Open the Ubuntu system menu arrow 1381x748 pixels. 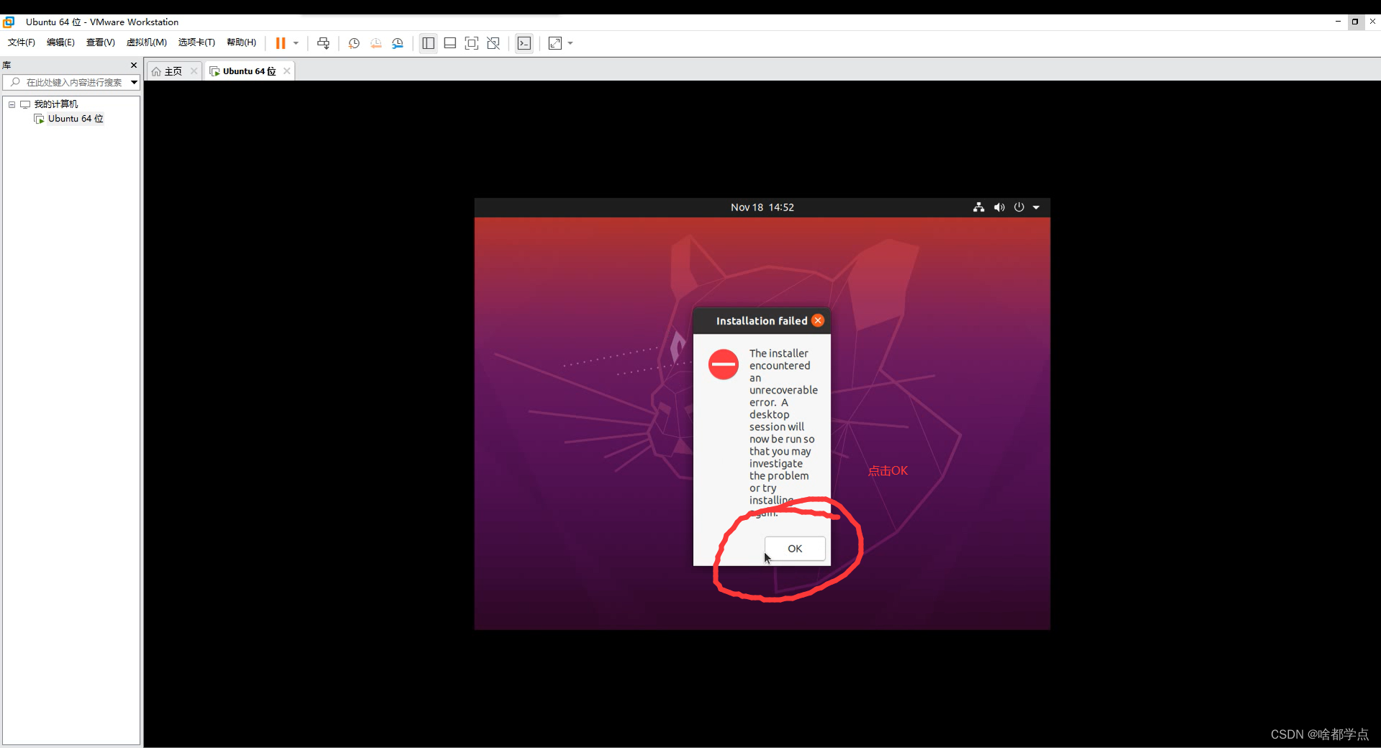coord(1036,207)
